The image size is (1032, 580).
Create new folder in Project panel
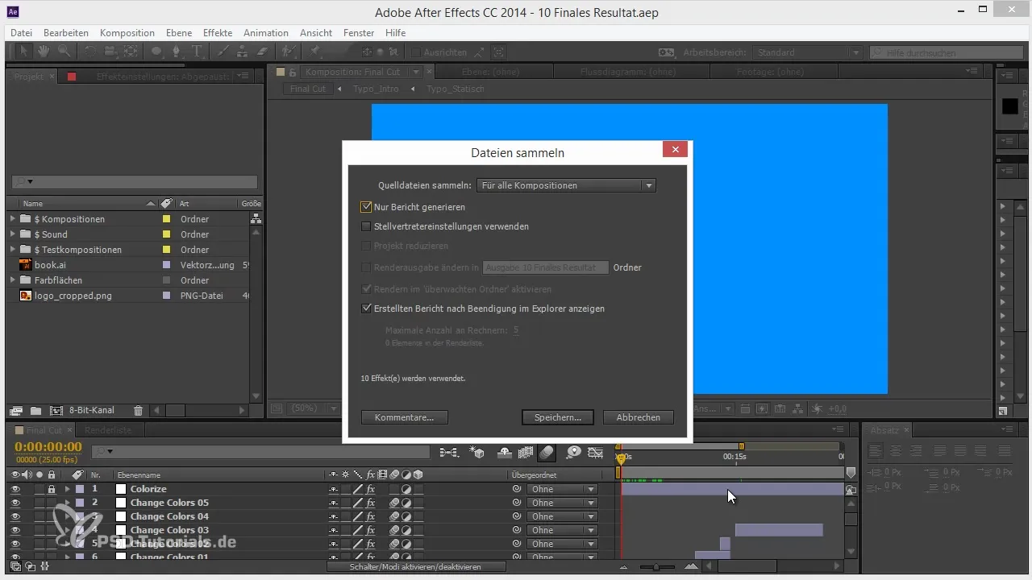point(35,410)
